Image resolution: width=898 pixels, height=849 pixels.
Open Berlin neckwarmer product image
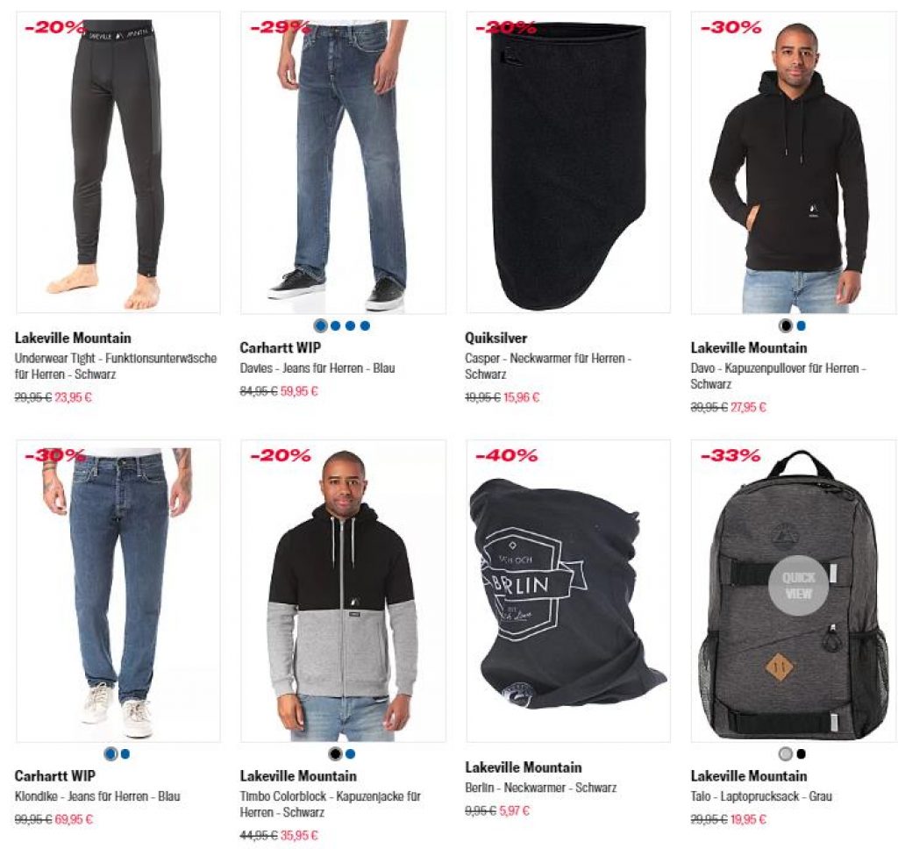tap(568, 591)
